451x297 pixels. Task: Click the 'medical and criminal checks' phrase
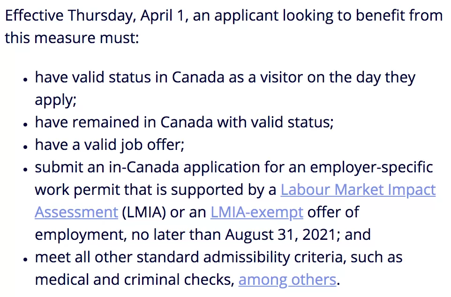[135, 280]
